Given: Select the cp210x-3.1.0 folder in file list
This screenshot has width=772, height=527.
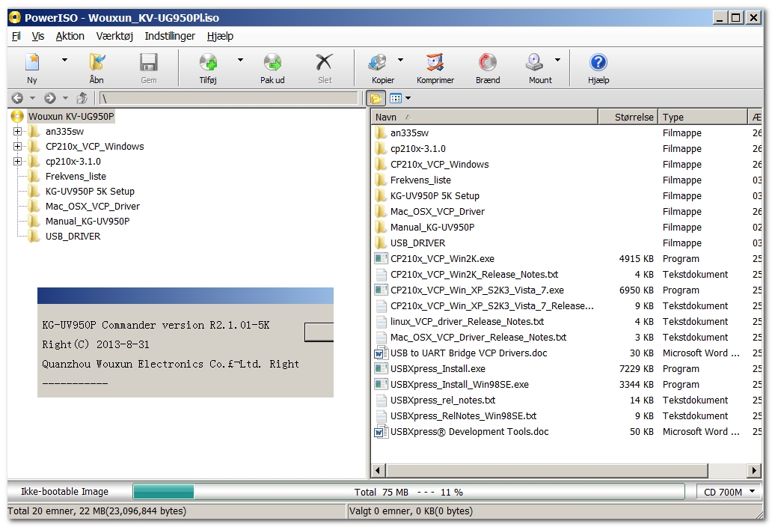Looking at the screenshot, I should coord(418,149).
